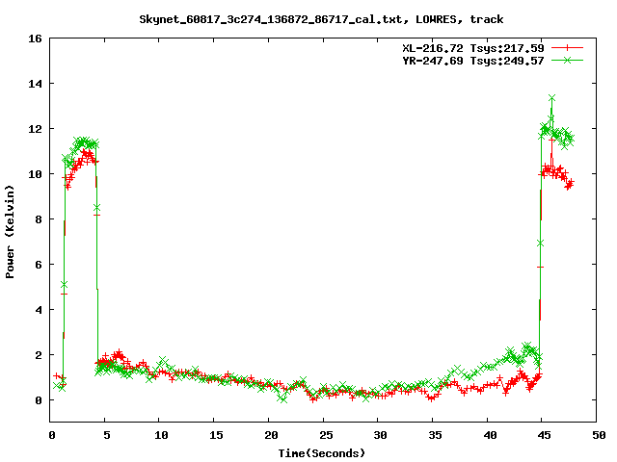
Task: Click the green legend line sample
Action: tap(567, 60)
